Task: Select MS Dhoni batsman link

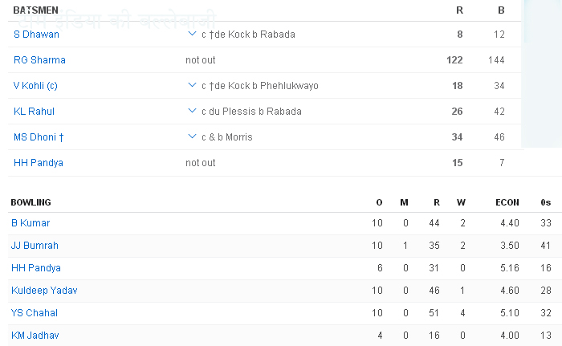Action: point(39,137)
